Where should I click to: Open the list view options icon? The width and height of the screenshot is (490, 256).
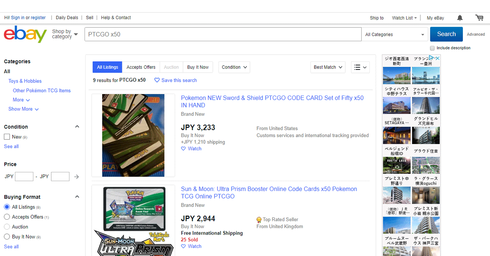pyautogui.click(x=360, y=67)
